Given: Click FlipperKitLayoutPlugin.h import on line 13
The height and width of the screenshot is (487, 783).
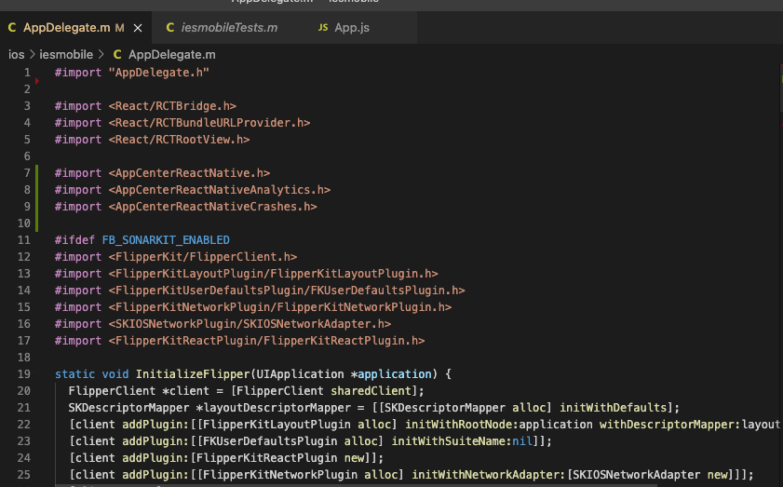Looking at the screenshot, I should (x=273, y=274).
